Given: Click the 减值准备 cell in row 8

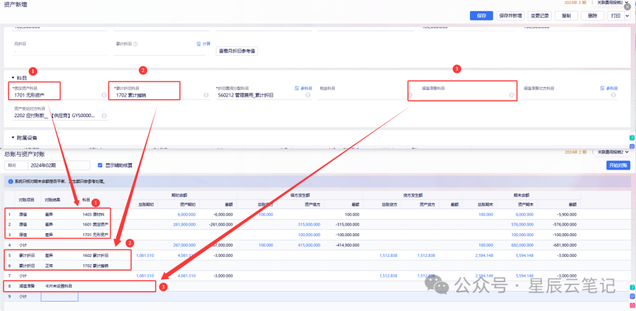Looking at the screenshot, I should (26, 286).
